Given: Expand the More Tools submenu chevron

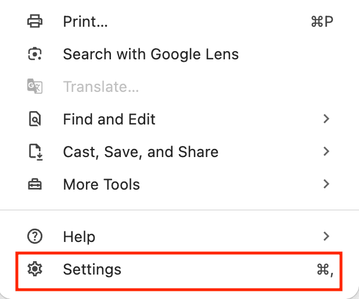Looking at the screenshot, I should point(326,184).
